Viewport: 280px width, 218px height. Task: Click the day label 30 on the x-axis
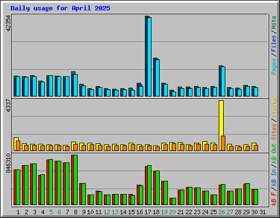pyautogui.click(x=254, y=212)
